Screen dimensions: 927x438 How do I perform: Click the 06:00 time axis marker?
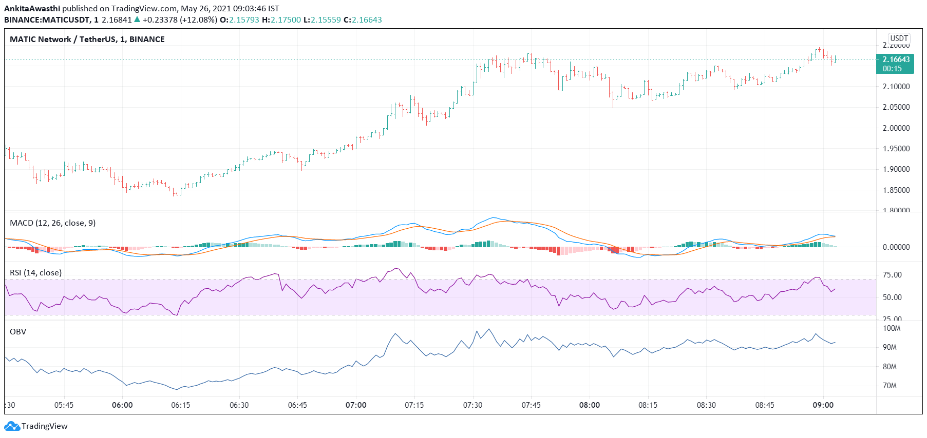point(122,405)
